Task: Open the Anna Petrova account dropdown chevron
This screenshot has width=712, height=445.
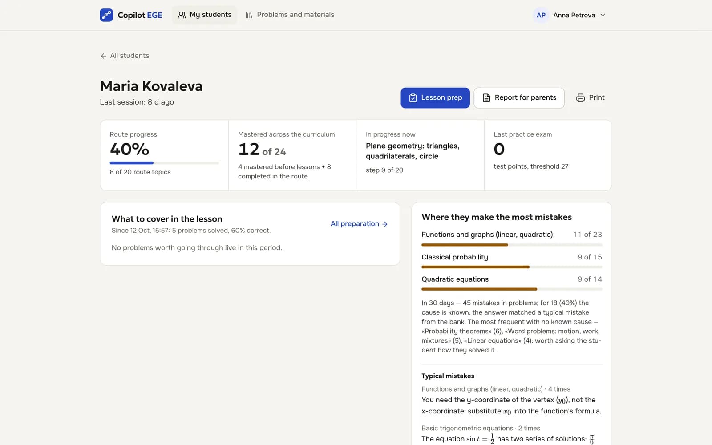Action: 603,15
